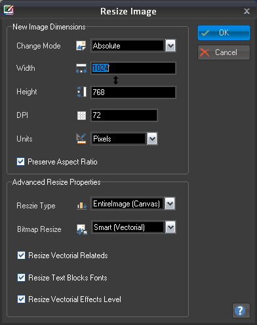Open the Change Mode dropdown arrow
Viewport: 257px width, 325px height.
point(170,46)
